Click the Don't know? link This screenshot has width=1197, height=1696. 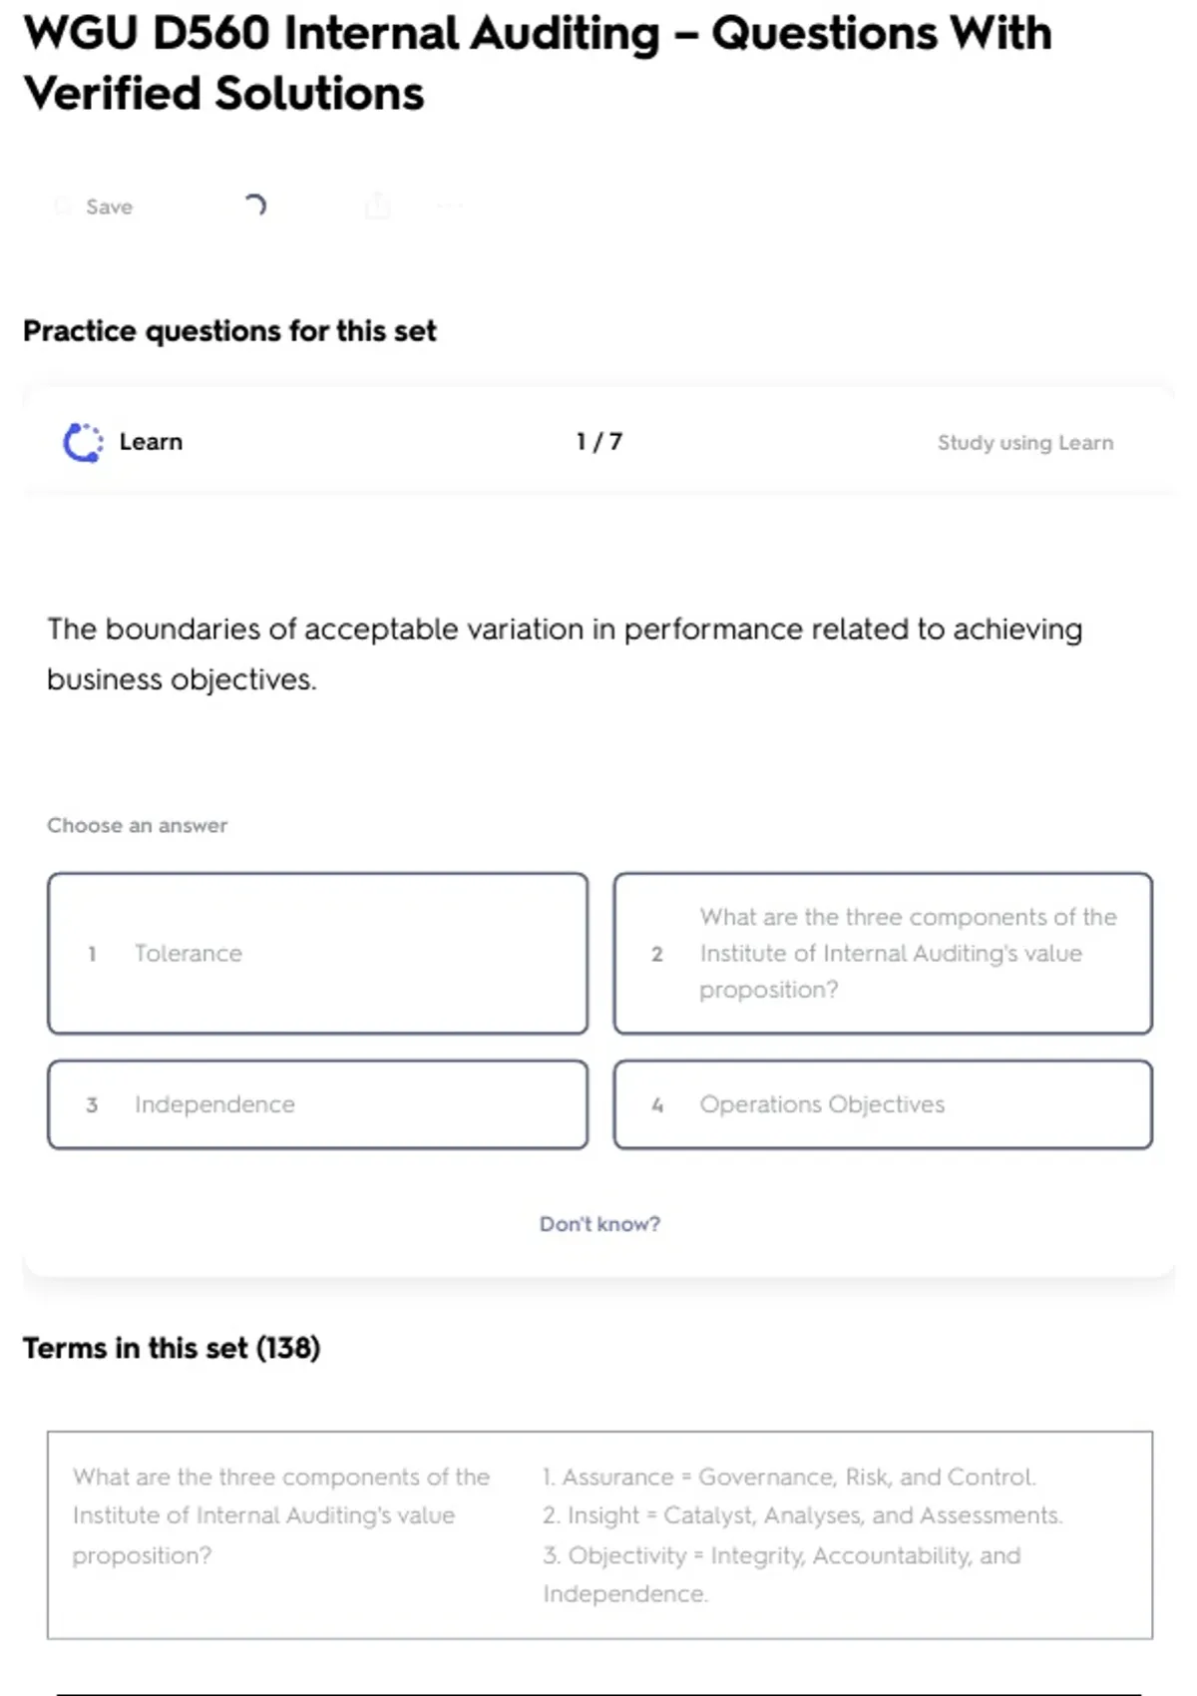click(x=599, y=1224)
